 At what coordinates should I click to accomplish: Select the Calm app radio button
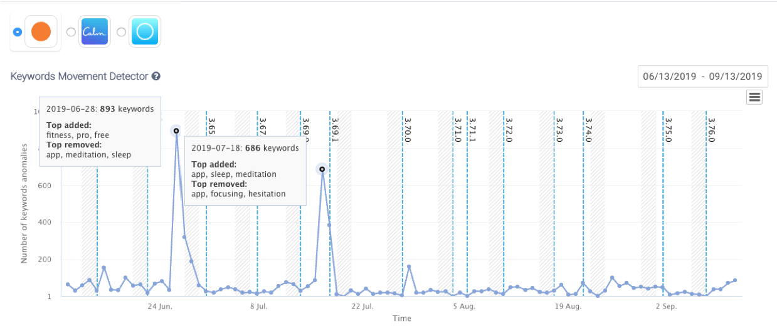pyautogui.click(x=71, y=32)
